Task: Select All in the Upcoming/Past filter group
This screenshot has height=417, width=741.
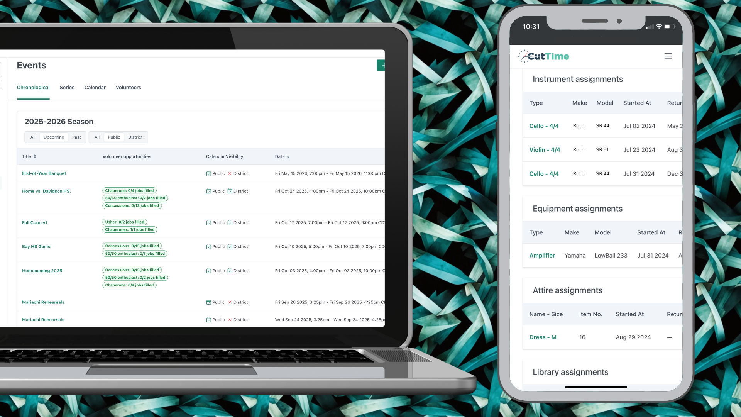Action: [32, 137]
